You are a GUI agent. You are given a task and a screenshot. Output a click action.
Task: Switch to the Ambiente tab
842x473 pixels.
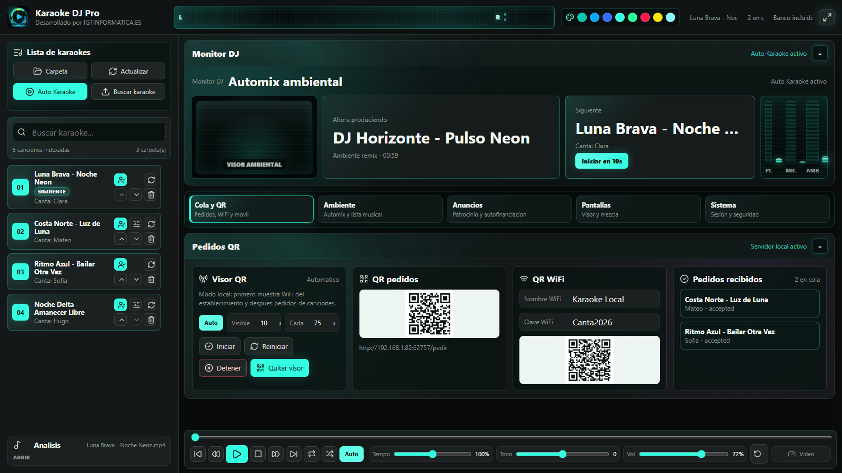click(x=380, y=209)
